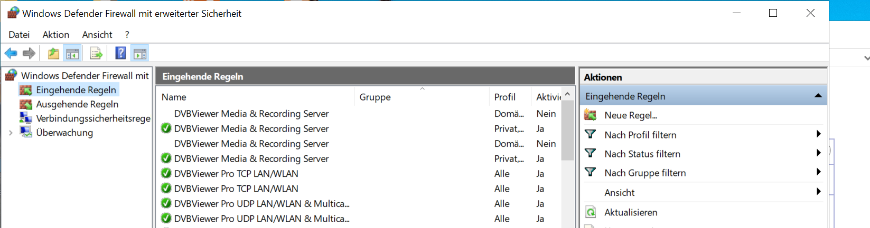Open the Aktion menu
The image size is (870, 228).
pos(55,35)
